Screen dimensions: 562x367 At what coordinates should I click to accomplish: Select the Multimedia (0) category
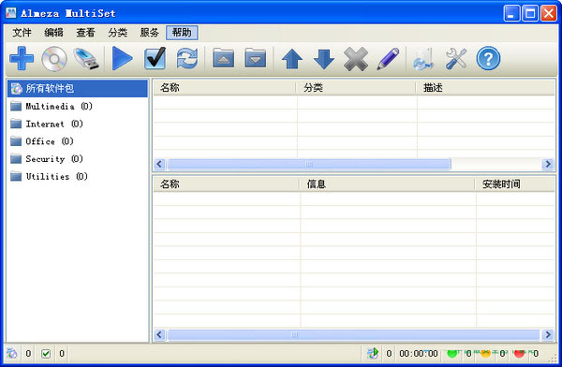[x=52, y=106]
